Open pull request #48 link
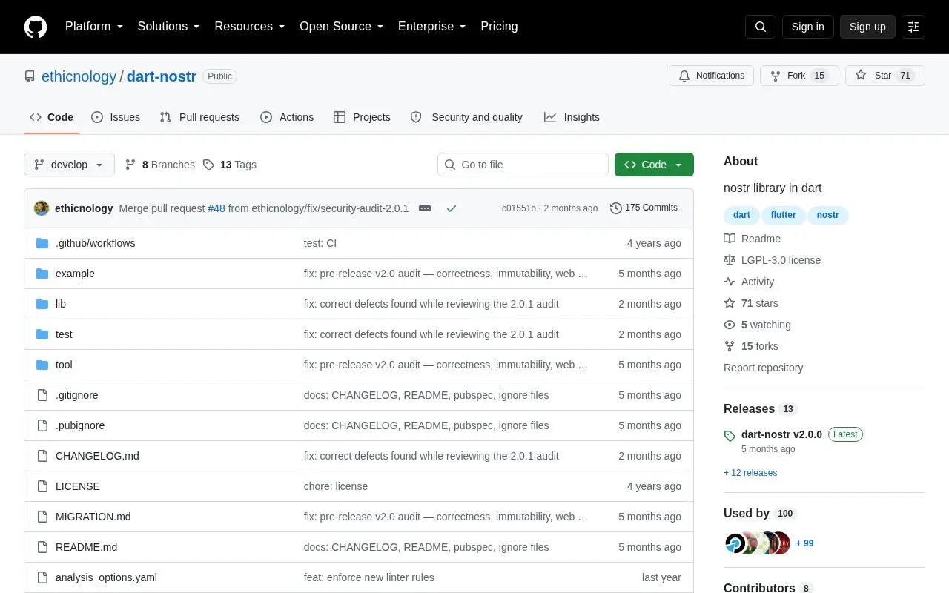This screenshot has height=593, width=949. 216,208
